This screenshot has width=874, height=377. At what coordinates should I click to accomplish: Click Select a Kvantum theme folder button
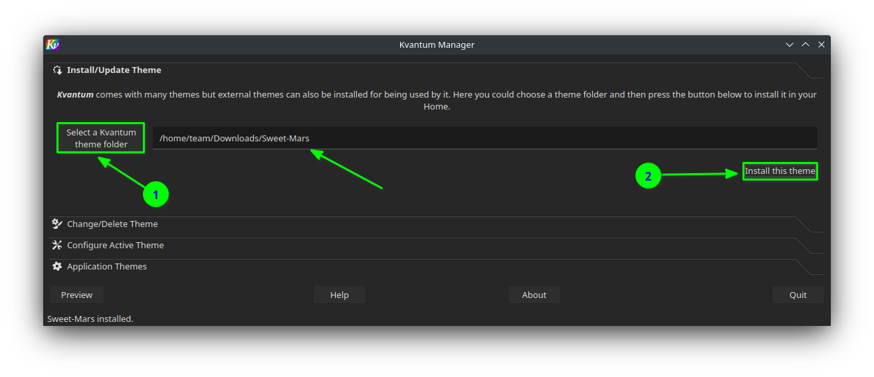tap(101, 138)
